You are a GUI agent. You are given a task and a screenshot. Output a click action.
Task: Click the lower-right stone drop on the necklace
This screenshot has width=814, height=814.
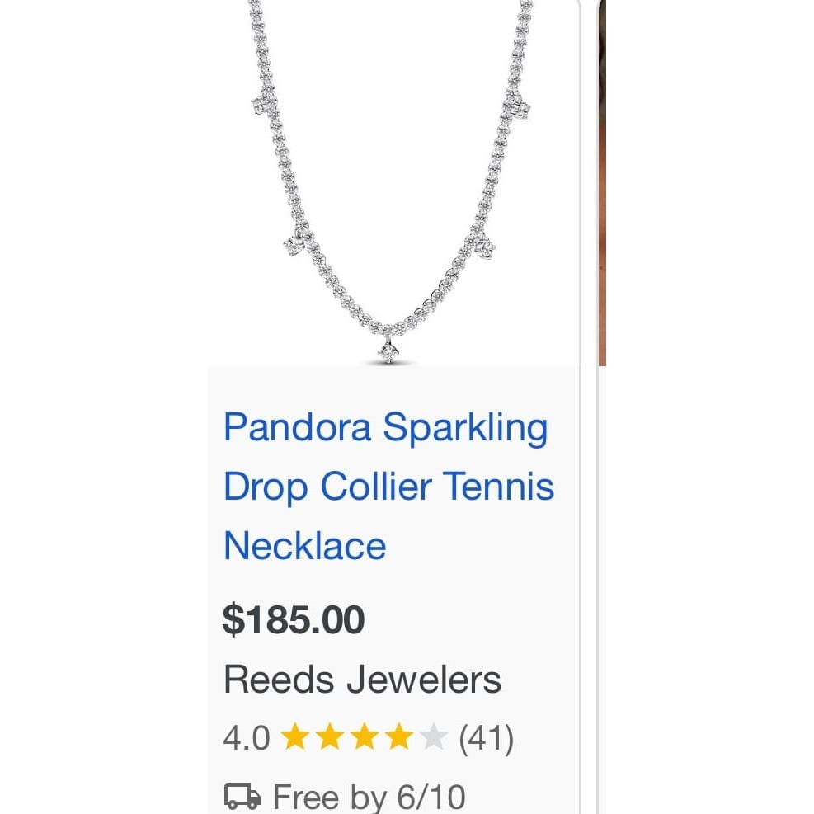(484, 246)
